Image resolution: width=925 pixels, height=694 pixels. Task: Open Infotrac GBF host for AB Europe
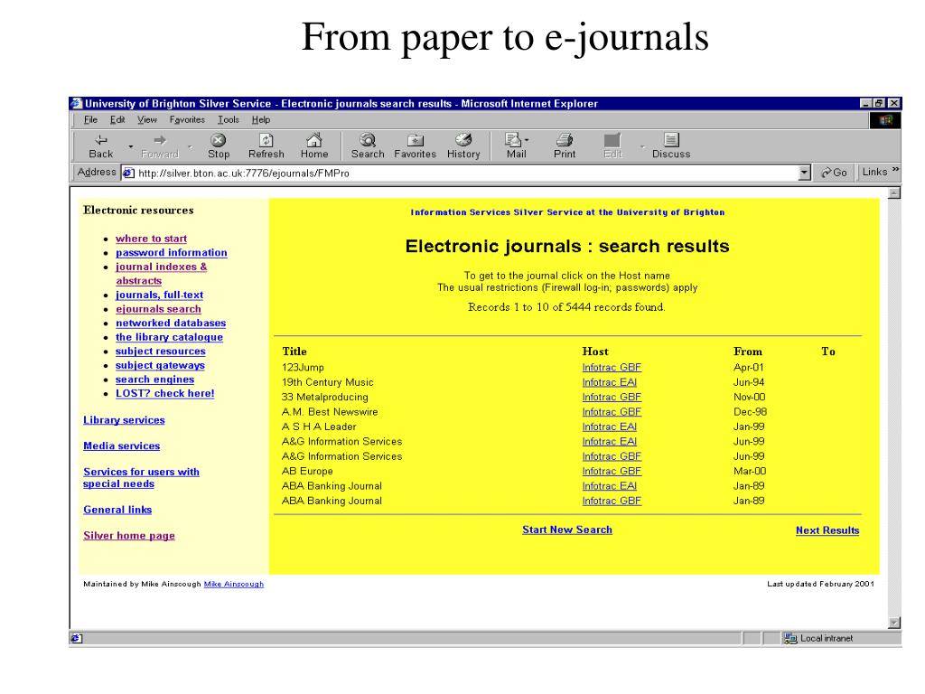pos(612,472)
